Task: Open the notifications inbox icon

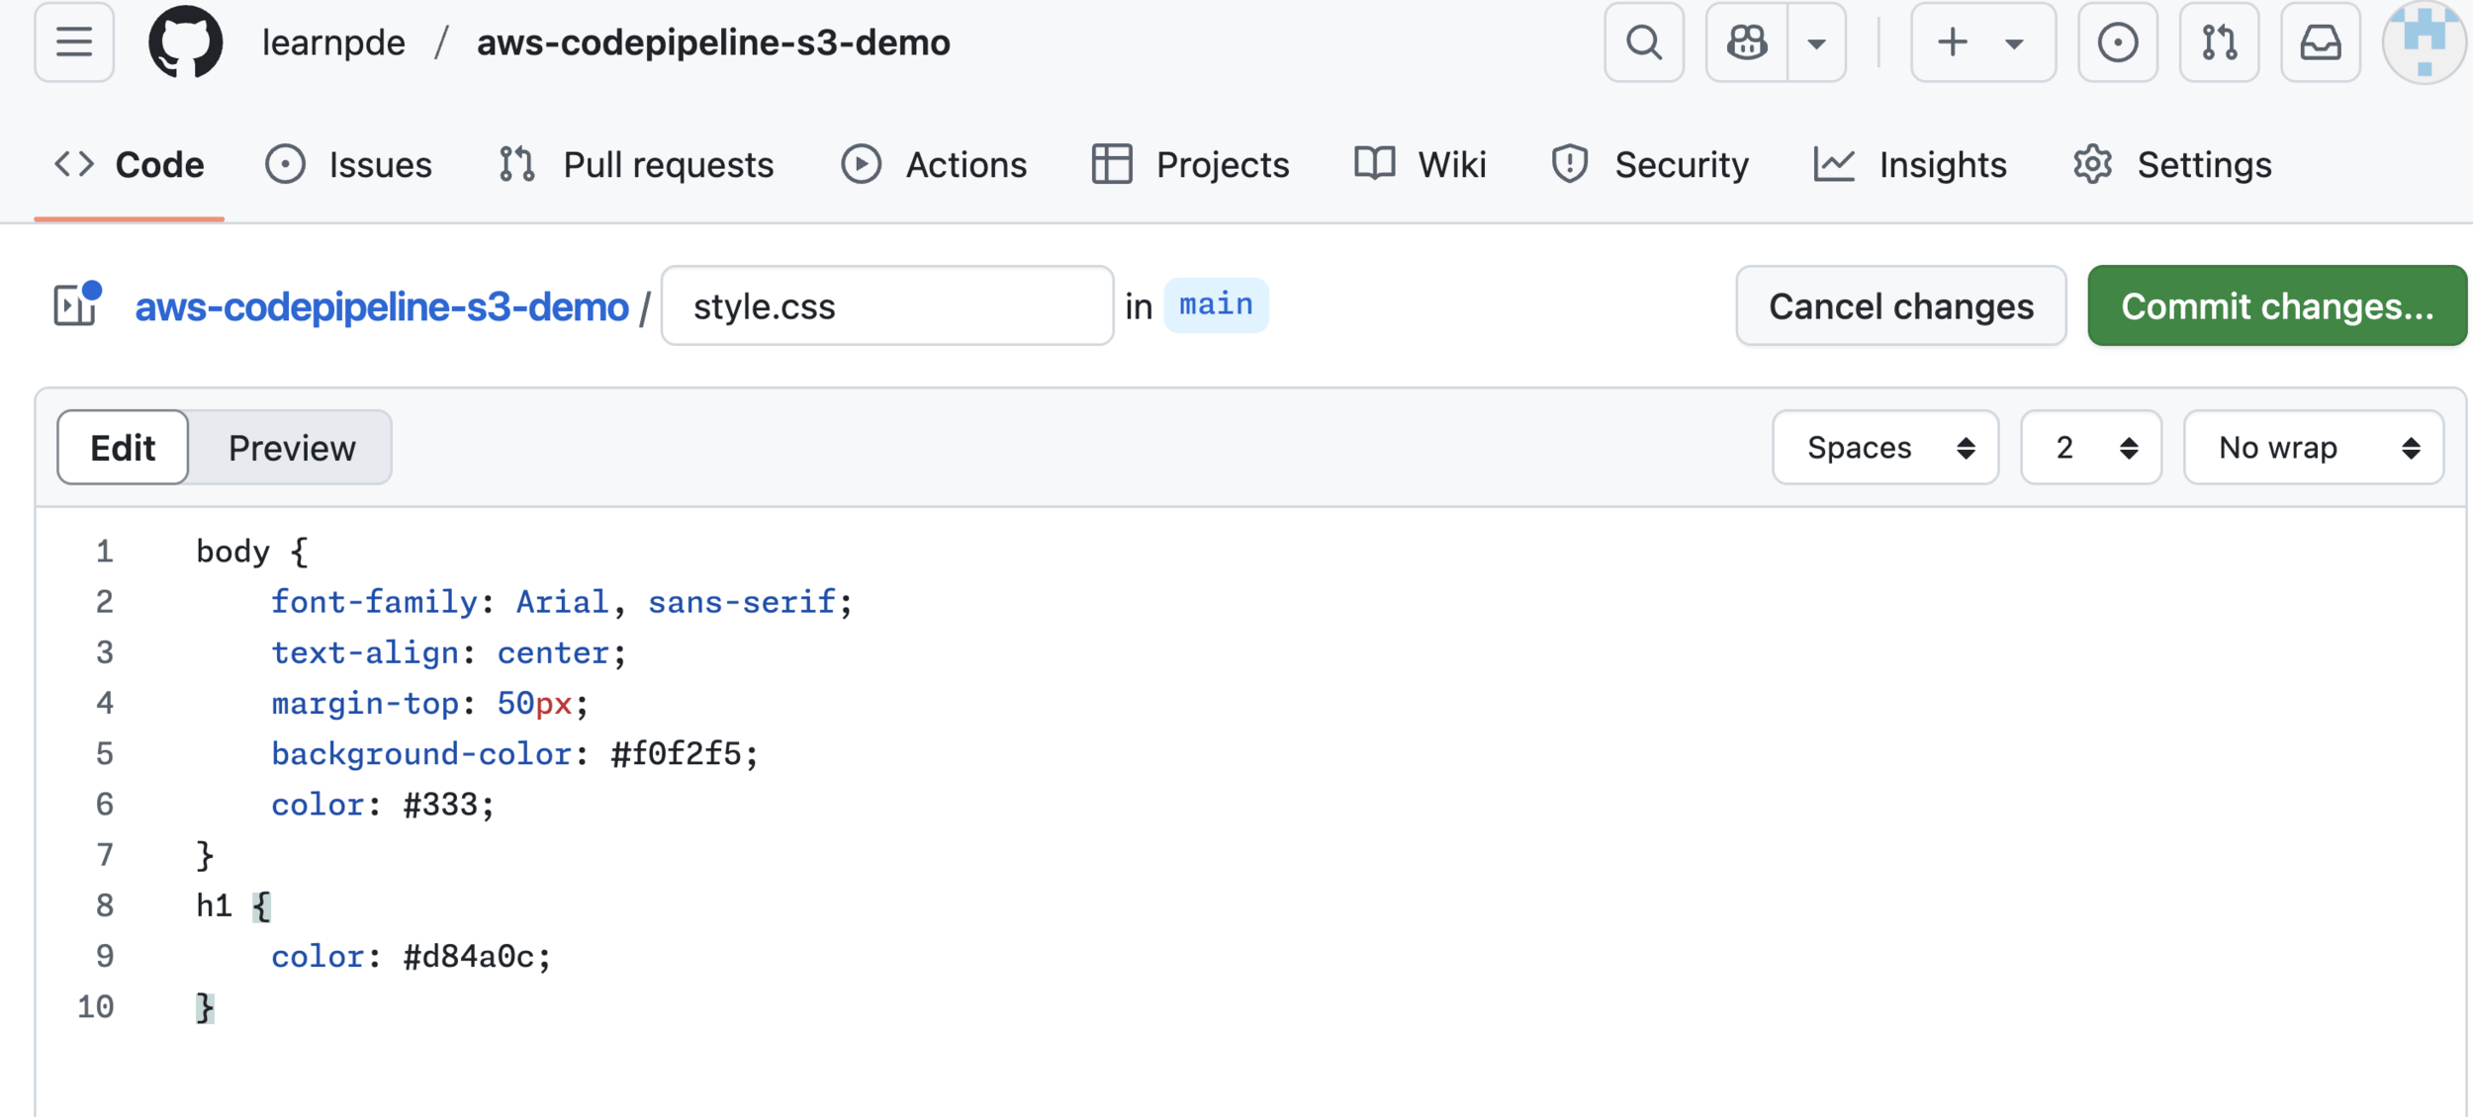Action: tap(2320, 43)
